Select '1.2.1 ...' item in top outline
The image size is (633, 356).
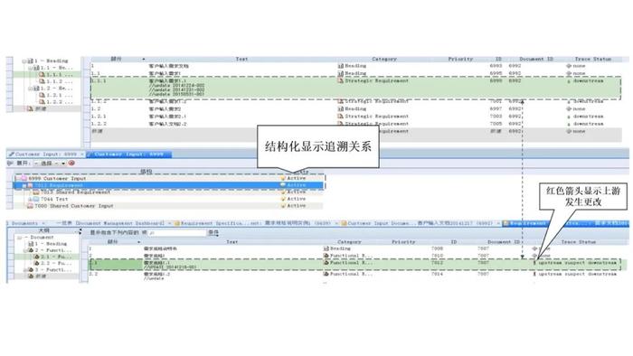point(56,95)
